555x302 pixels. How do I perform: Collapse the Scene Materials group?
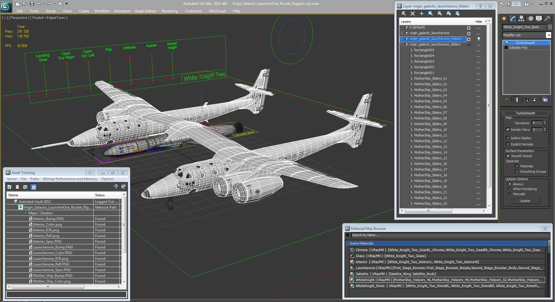pyautogui.click(x=347, y=243)
